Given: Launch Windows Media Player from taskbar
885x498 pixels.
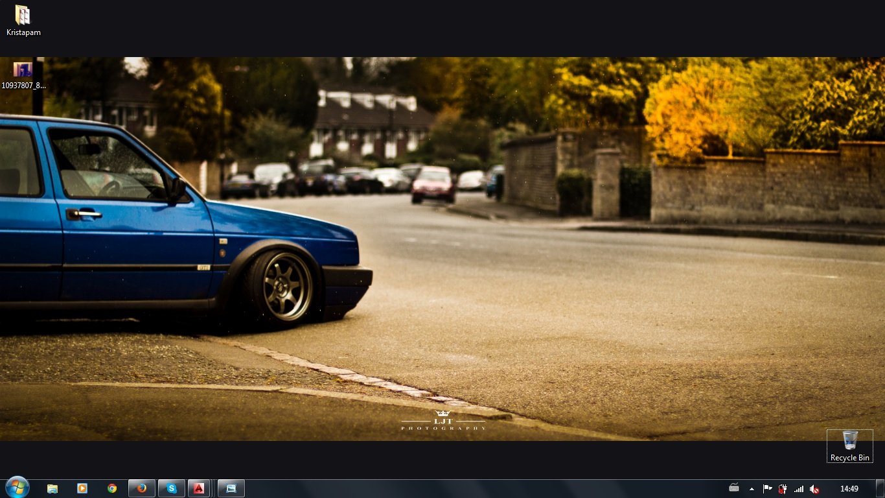Looking at the screenshot, I should pyautogui.click(x=82, y=488).
